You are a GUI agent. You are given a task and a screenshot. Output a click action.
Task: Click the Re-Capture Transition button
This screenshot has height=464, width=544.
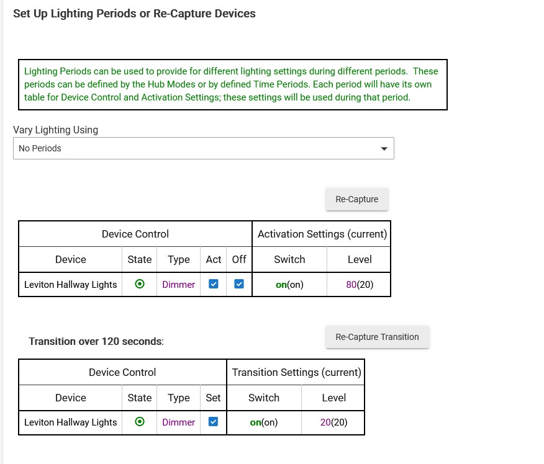(x=377, y=337)
